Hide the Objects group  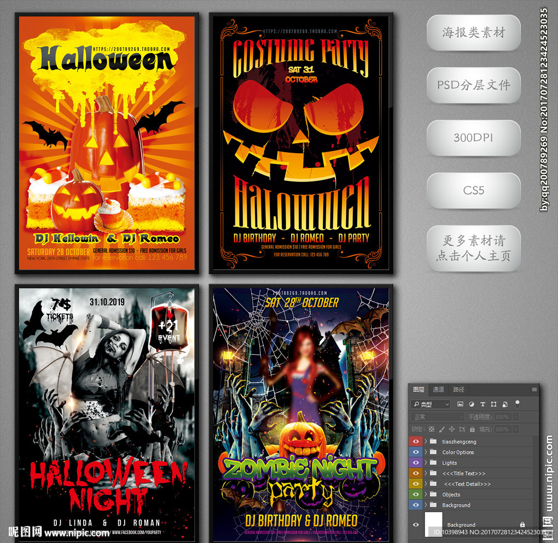click(416, 494)
